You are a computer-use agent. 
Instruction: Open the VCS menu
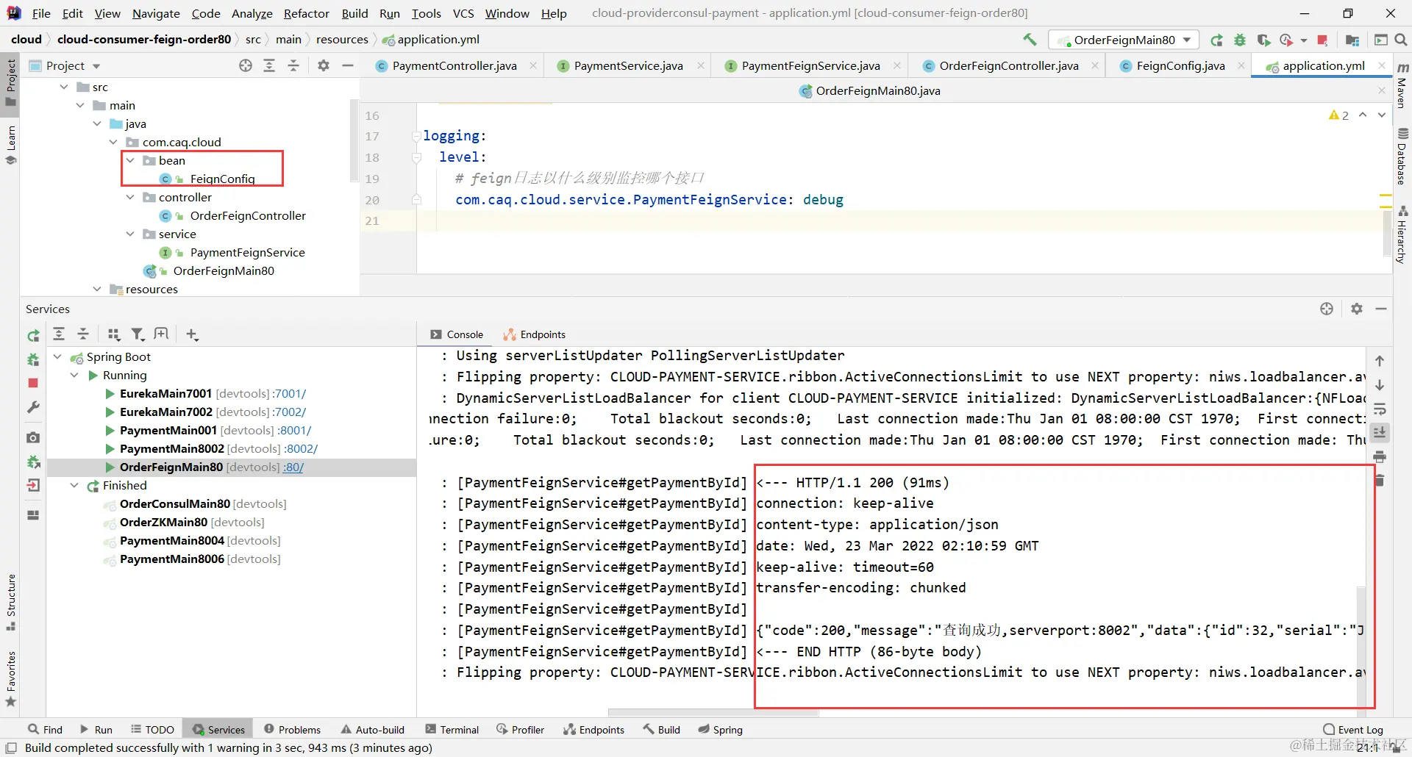pyautogui.click(x=463, y=13)
